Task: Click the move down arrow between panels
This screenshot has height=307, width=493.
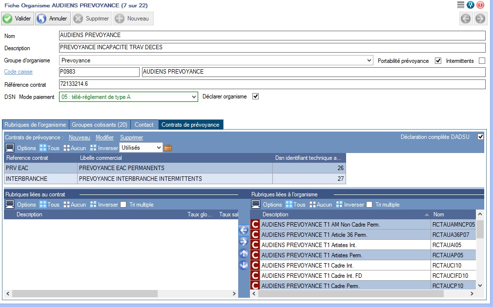Action: pos(244,265)
